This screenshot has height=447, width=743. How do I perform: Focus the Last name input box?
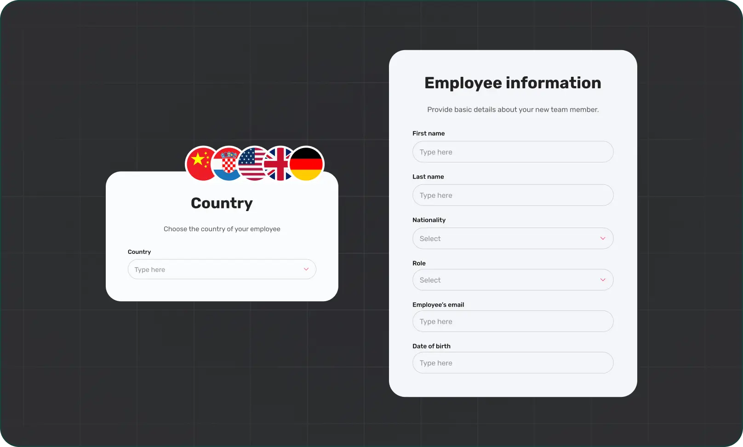[x=513, y=195]
